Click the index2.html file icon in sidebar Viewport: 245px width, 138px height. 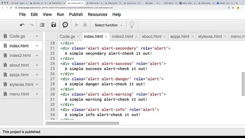click(5, 55)
